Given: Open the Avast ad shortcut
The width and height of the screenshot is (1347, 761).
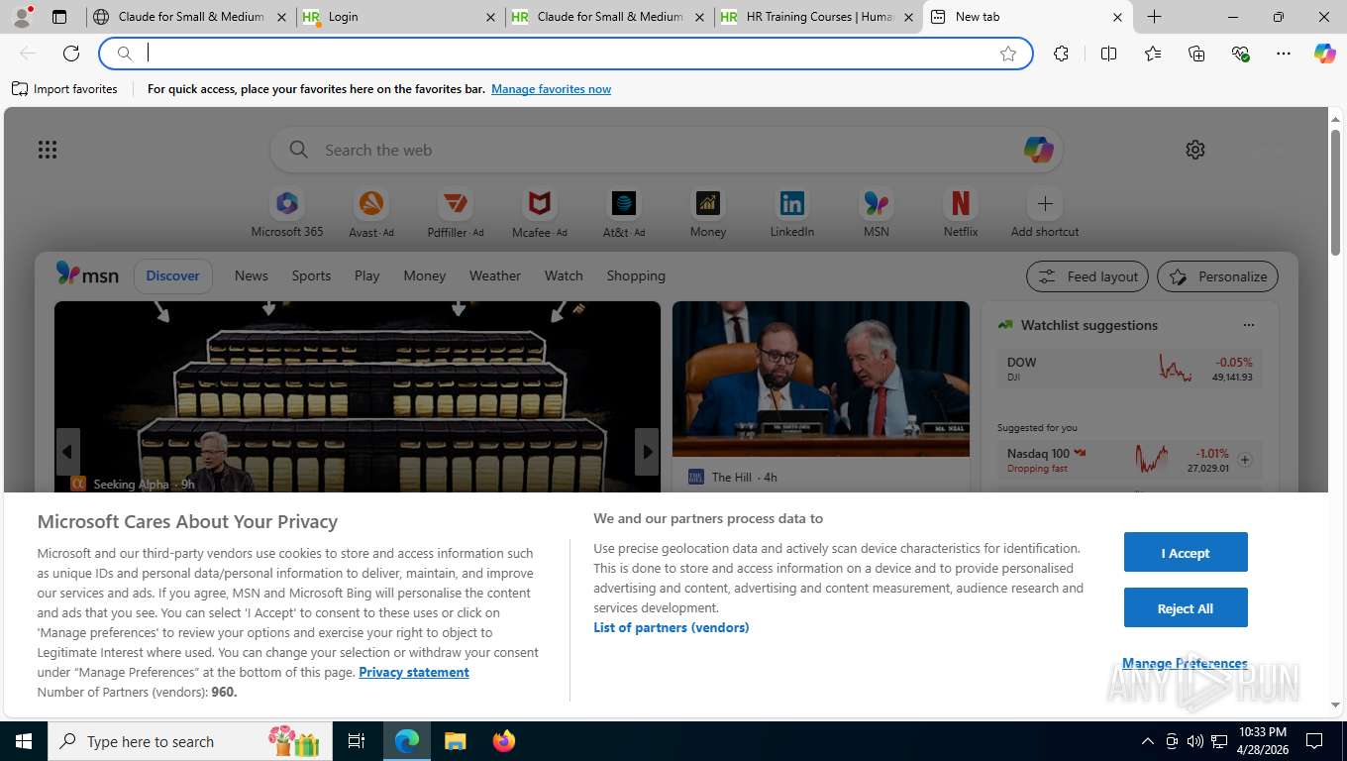Looking at the screenshot, I should (371, 213).
